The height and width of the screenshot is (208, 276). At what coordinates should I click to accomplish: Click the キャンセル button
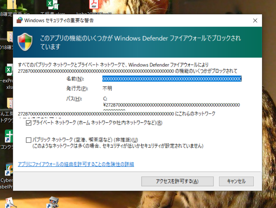click(x=236, y=181)
